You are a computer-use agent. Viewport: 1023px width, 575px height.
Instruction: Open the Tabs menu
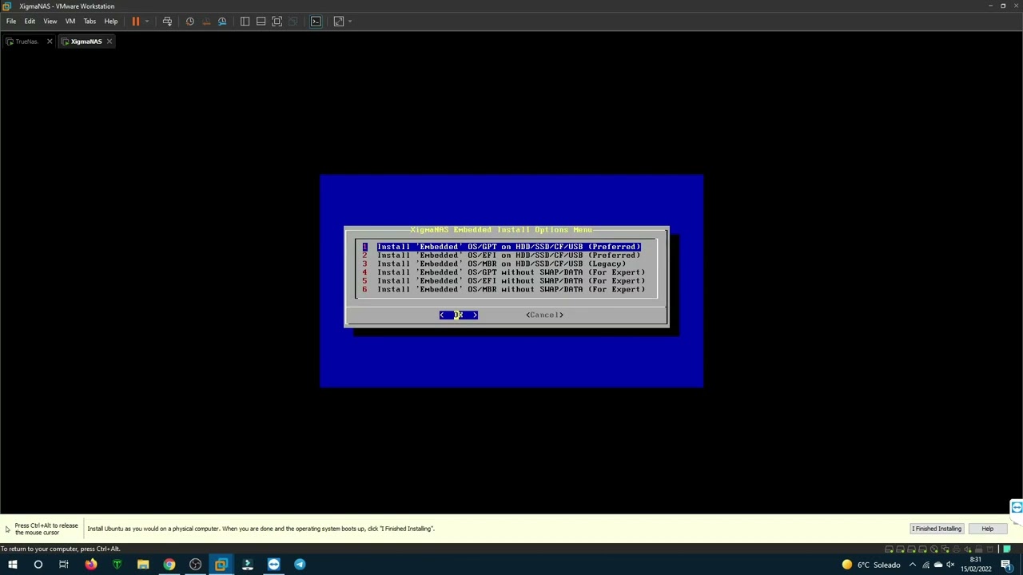click(x=90, y=22)
